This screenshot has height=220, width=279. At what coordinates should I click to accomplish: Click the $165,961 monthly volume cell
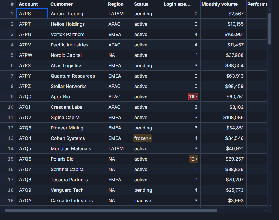coord(223,34)
